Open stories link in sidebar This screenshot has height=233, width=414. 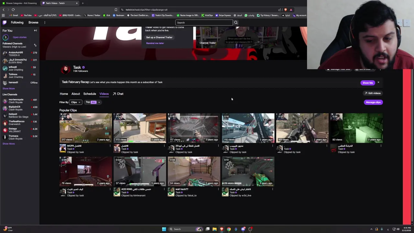pyautogui.click(x=20, y=37)
